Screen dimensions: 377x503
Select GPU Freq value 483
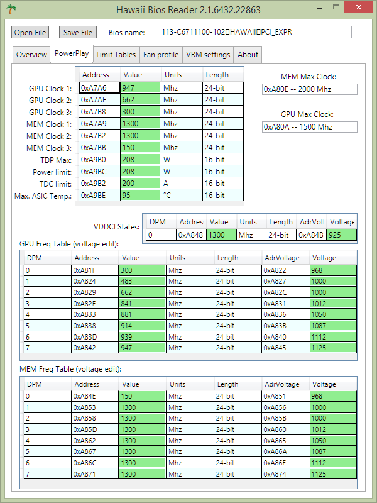tap(142, 281)
